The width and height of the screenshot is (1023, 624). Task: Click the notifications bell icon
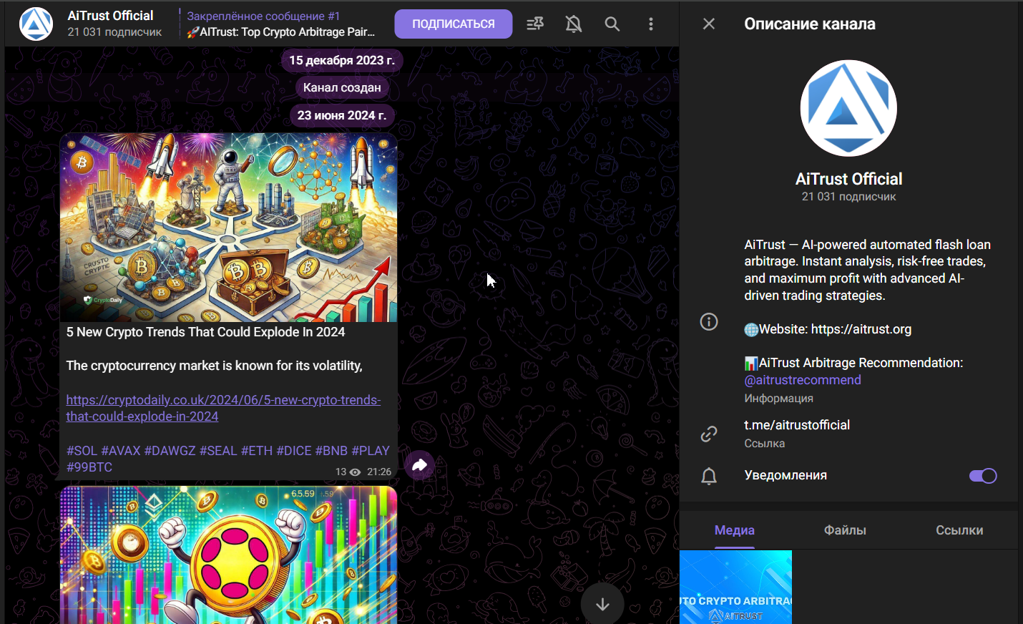click(709, 476)
